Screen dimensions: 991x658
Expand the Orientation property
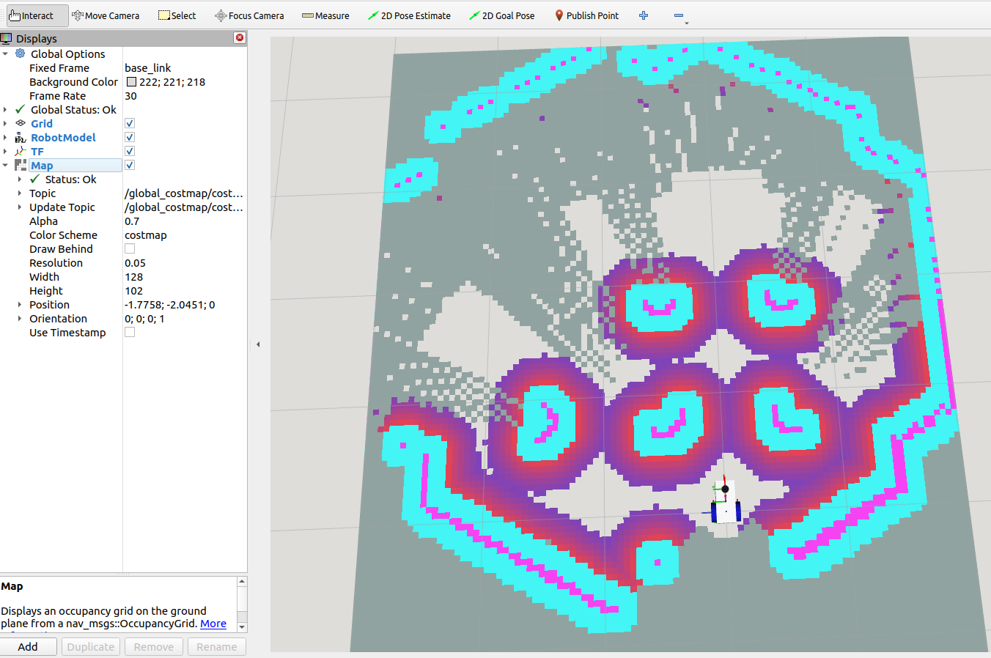pos(20,318)
